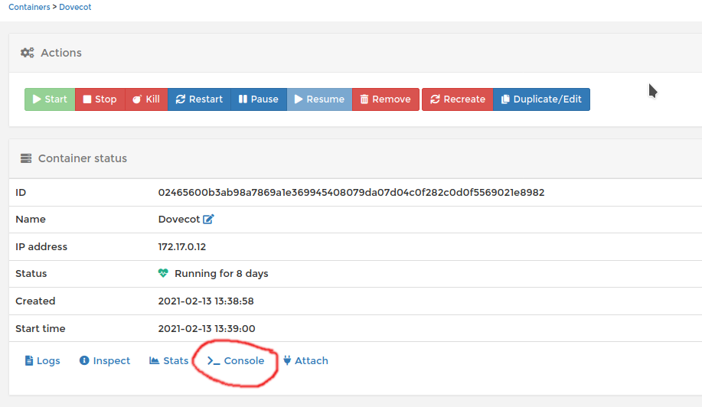The width and height of the screenshot is (702, 407).
Task: Select the container ID hash text
Action: pos(351,192)
